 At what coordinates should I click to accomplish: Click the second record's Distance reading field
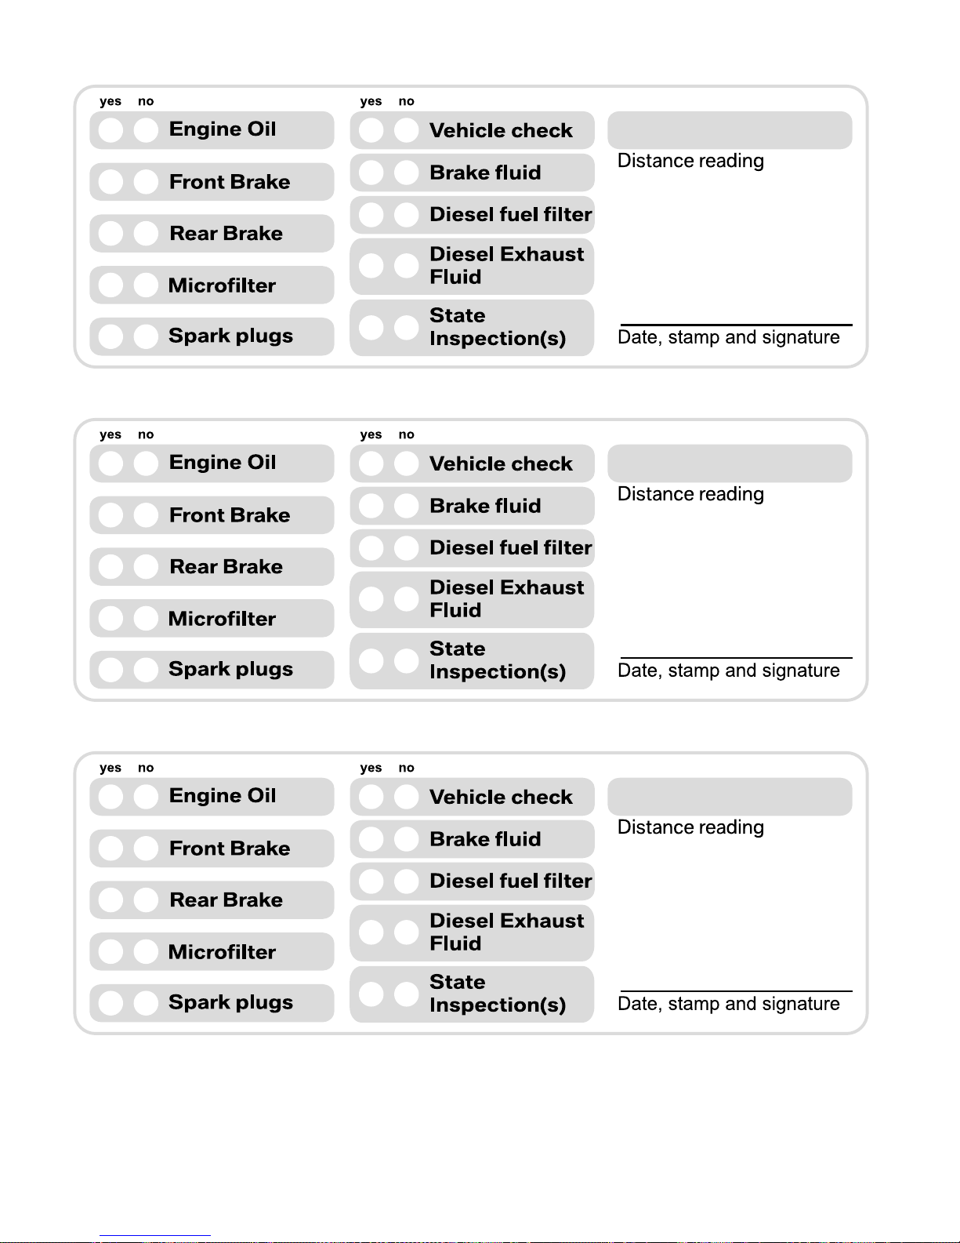coord(730,463)
